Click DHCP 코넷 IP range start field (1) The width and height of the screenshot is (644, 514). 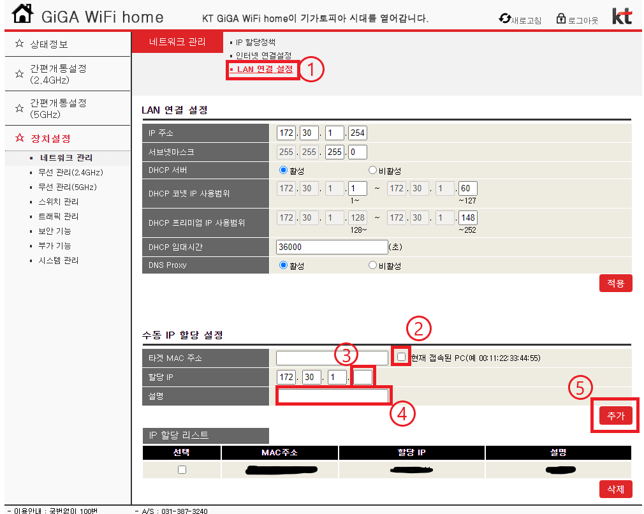tap(357, 189)
